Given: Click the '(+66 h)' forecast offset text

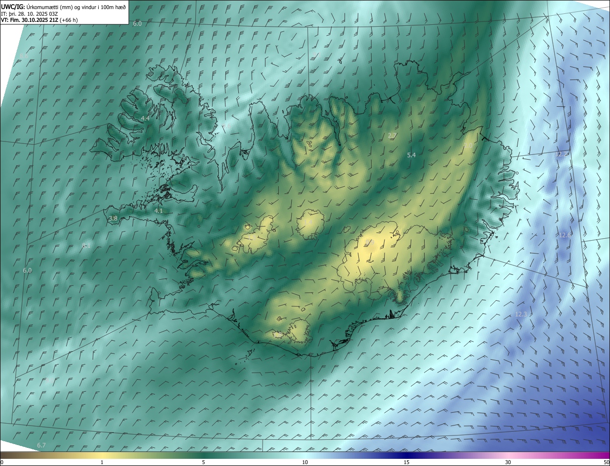Looking at the screenshot, I should coord(69,20).
